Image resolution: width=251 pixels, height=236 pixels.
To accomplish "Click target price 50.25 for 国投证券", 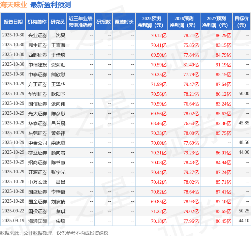I will [244, 211].
